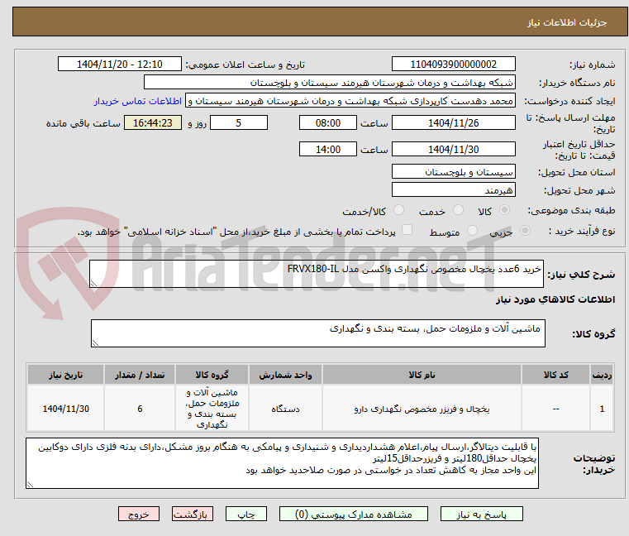Click the resize grip of گروه کالا box
Image resolution: width=629 pixels, height=536 pixels.
point(95,343)
